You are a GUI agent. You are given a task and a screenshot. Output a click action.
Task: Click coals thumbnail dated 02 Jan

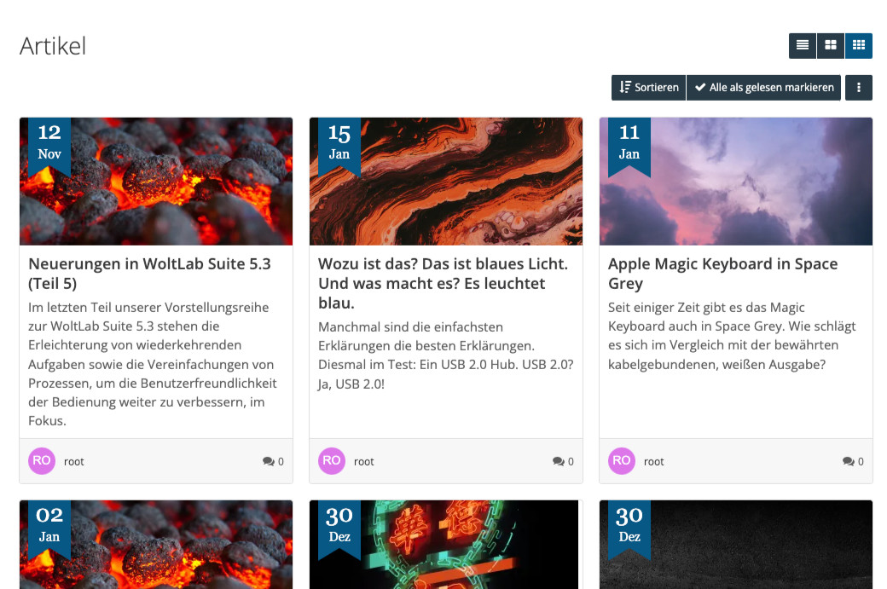(x=156, y=545)
